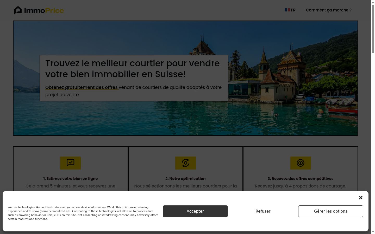The width and height of the screenshot is (375, 234).
Task: Click 'Cela prend 5 minutes' description text
Action: click(x=70, y=186)
